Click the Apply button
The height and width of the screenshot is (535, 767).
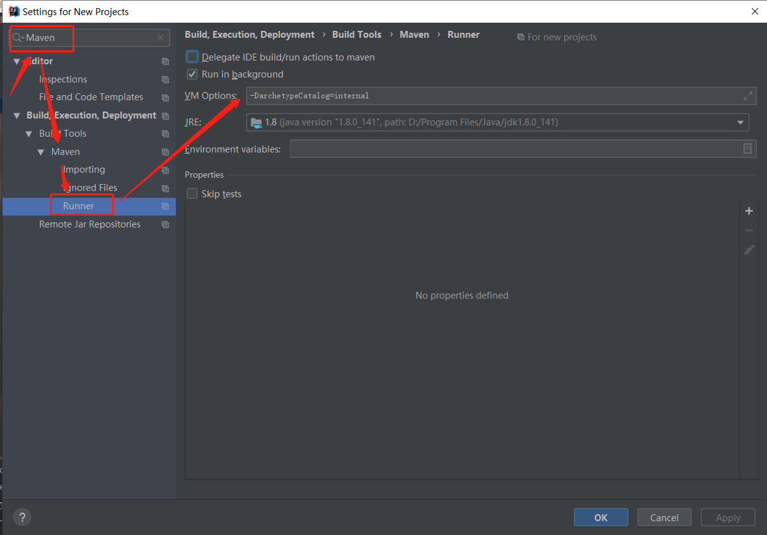pos(728,517)
